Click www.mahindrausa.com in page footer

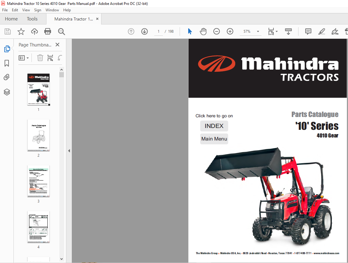click(x=326, y=253)
